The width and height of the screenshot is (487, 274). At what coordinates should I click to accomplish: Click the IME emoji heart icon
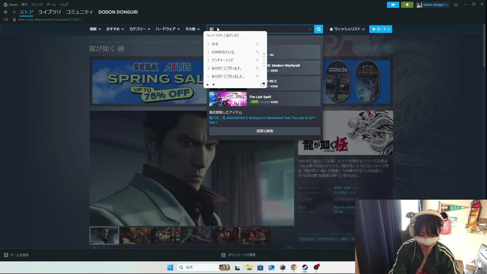[263, 84]
